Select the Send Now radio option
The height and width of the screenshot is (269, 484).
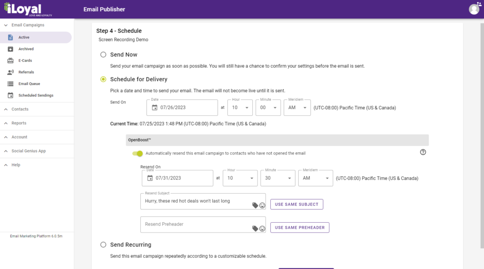coord(103,55)
